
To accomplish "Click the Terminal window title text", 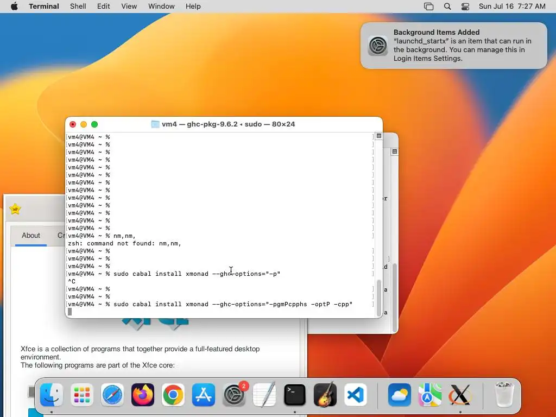I will pos(229,124).
